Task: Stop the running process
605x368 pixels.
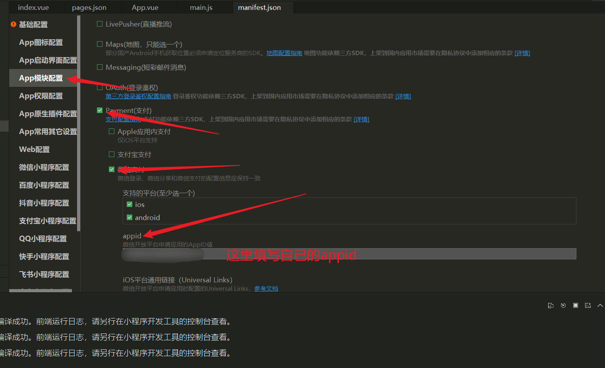Action: [575, 305]
